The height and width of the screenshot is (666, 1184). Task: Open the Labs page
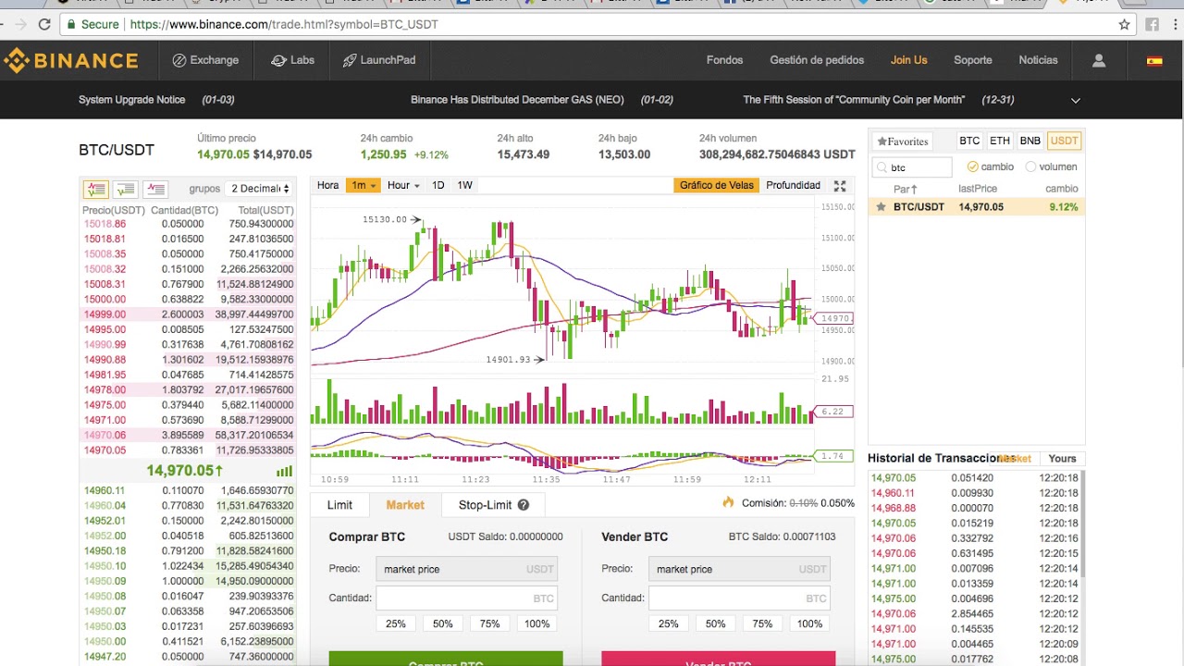[292, 60]
